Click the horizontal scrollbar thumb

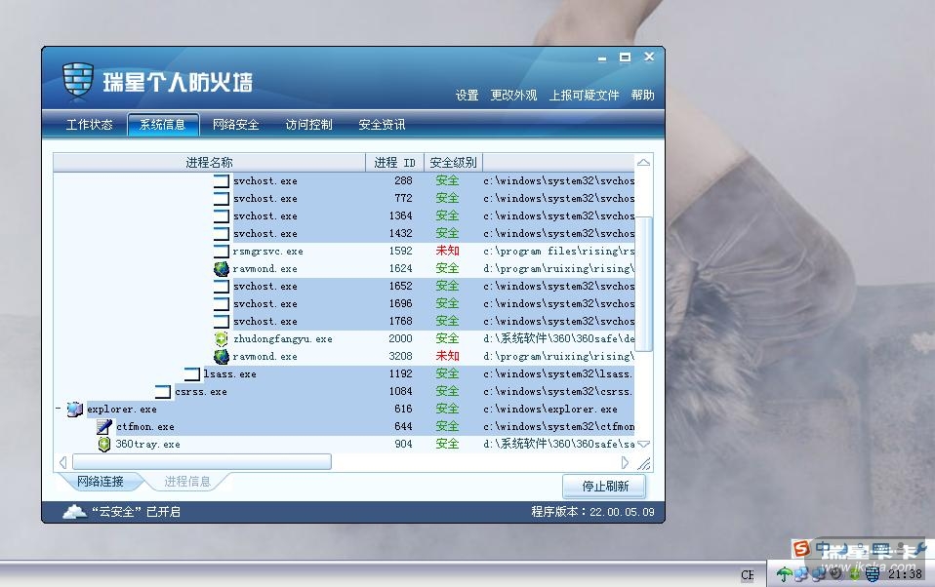(x=202, y=462)
